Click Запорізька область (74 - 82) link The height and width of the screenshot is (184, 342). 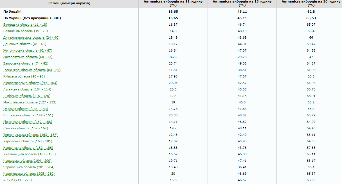coord(26,63)
